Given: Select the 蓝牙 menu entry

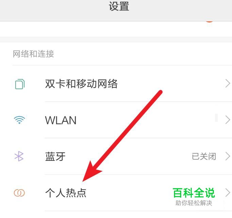Looking at the screenshot, I should [x=116, y=156].
